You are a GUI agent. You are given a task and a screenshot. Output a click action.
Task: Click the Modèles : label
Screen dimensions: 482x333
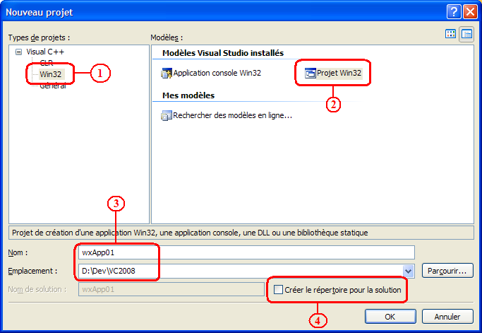167,37
